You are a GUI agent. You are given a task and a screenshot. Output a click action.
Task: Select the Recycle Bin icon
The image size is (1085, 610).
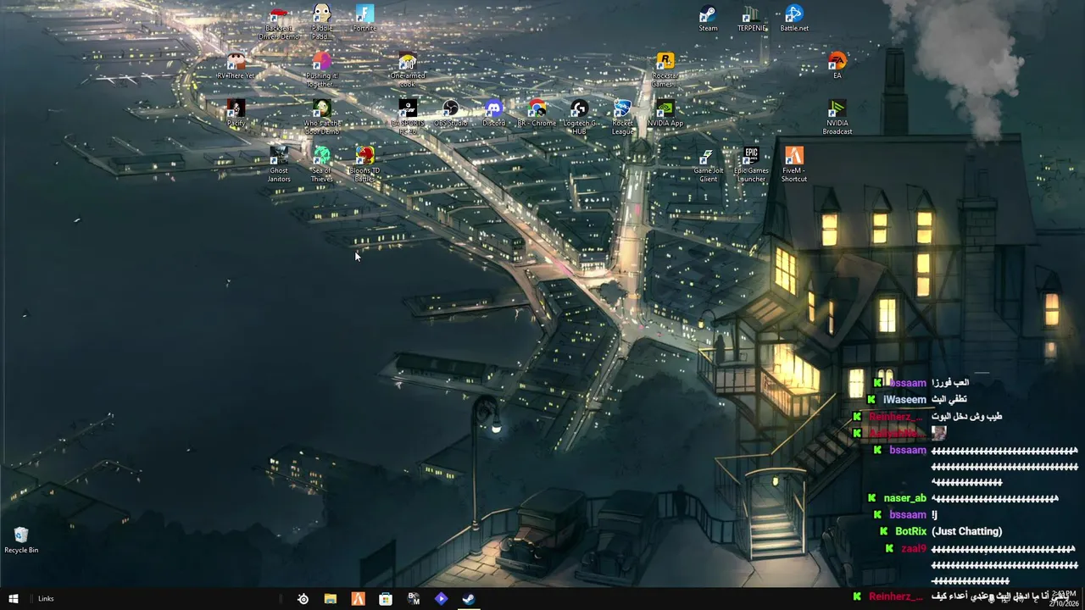pyautogui.click(x=21, y=541)
